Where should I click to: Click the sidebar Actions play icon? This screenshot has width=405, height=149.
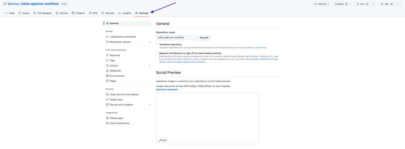[108, 65]
